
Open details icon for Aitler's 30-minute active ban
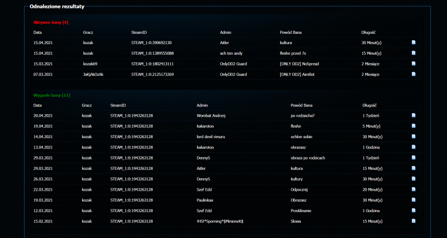tap(413, 43)
